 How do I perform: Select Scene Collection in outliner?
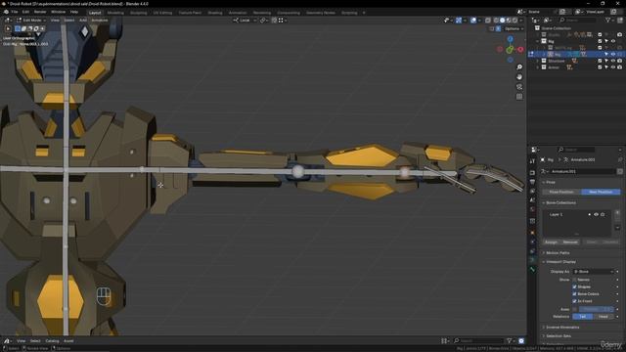click(556, 28)
